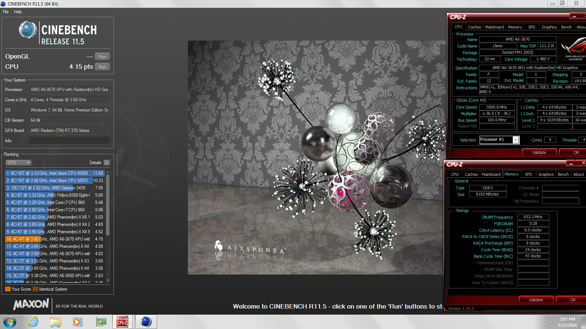Show hidden system tray icons arrow
The width and height of the screenshot is (586, 329).
point(551,322)
